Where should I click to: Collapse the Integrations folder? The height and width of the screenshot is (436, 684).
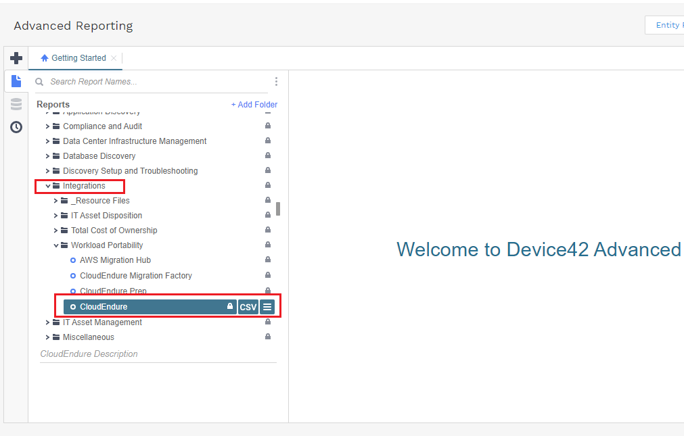pyautogui.click(x=47, y=186)
